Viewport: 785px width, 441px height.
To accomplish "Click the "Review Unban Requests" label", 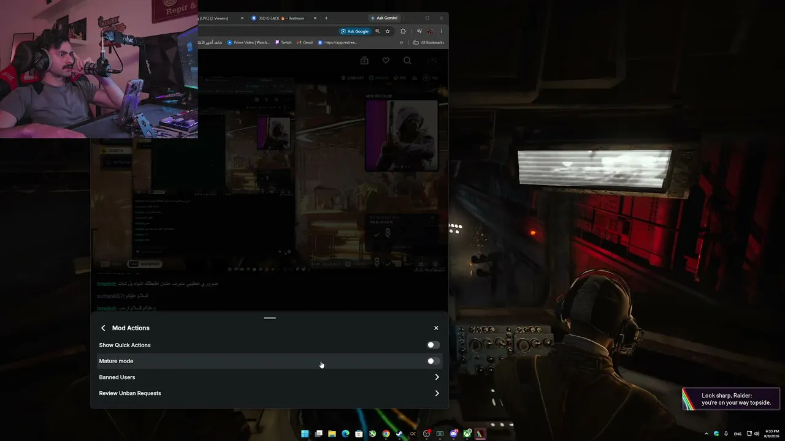I will coord(130,393).
